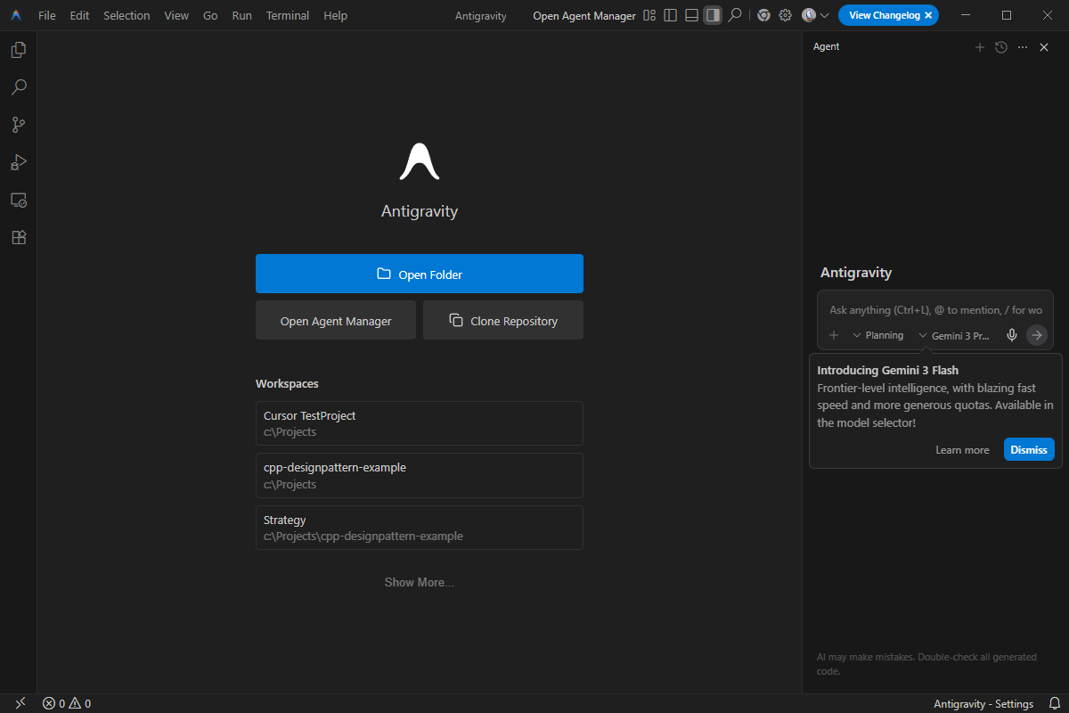Open the Terminal menu
The width and height of the screenshot is (1069, 713).
[288, 15]
